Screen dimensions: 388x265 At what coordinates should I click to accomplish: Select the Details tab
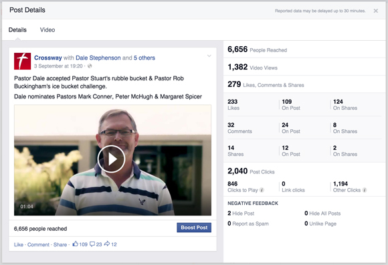pos(17,30)
